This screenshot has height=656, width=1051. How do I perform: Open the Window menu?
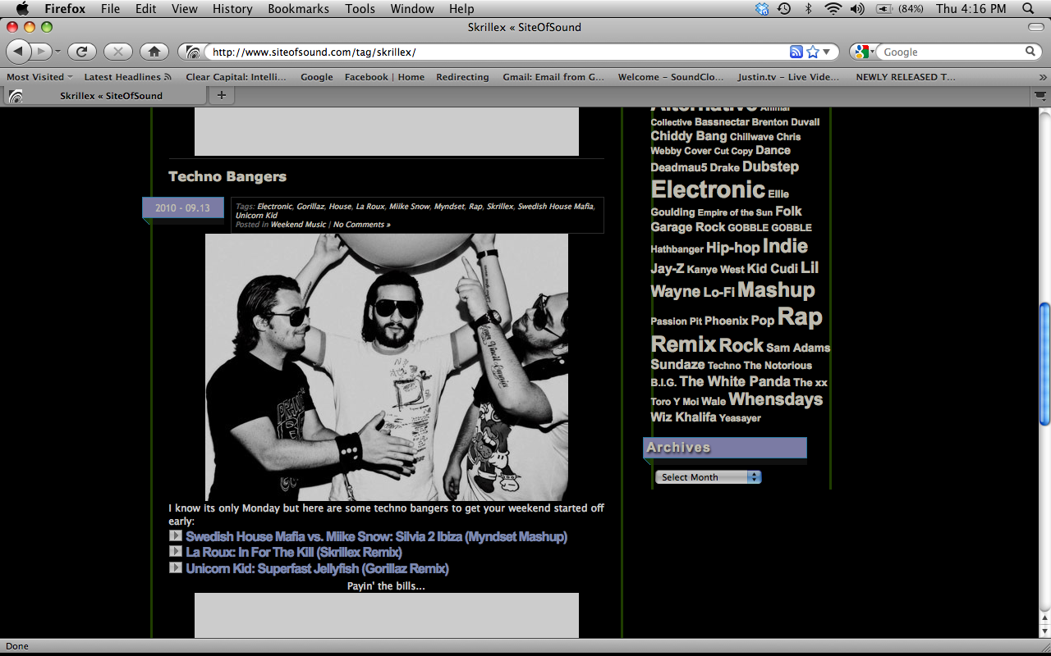pyautogui.click(x=412, y=9)
